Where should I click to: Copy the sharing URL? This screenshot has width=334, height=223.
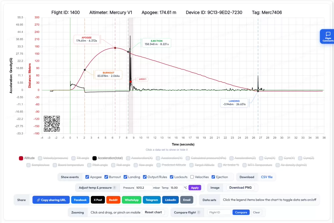[51, 200]
